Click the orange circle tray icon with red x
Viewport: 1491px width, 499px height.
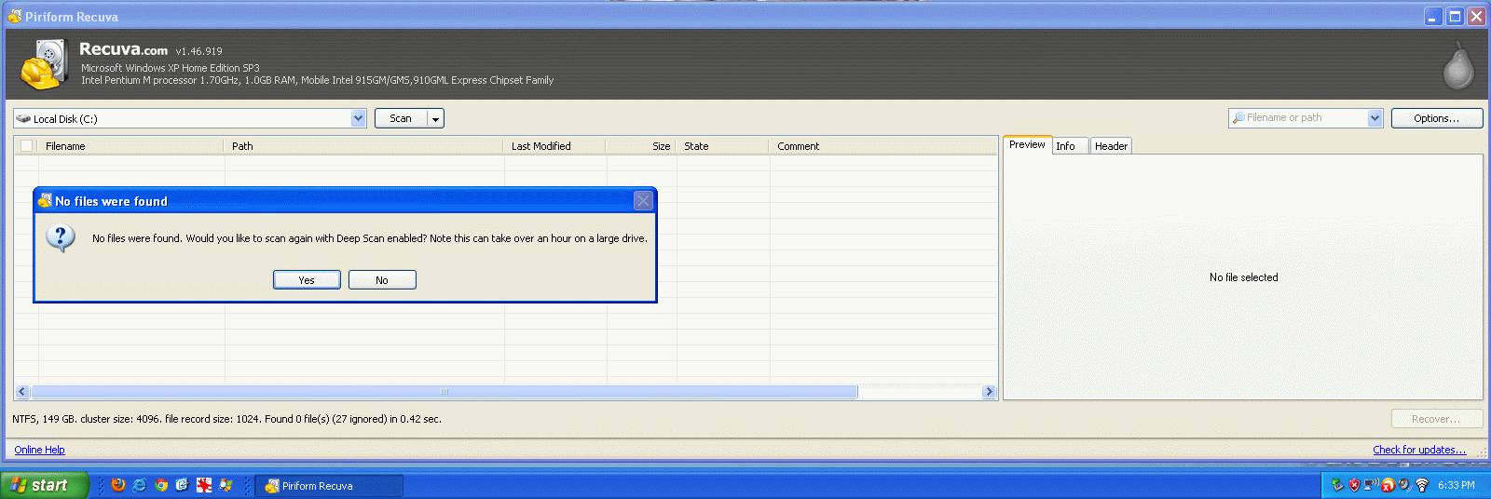[x=1388, y=485]
